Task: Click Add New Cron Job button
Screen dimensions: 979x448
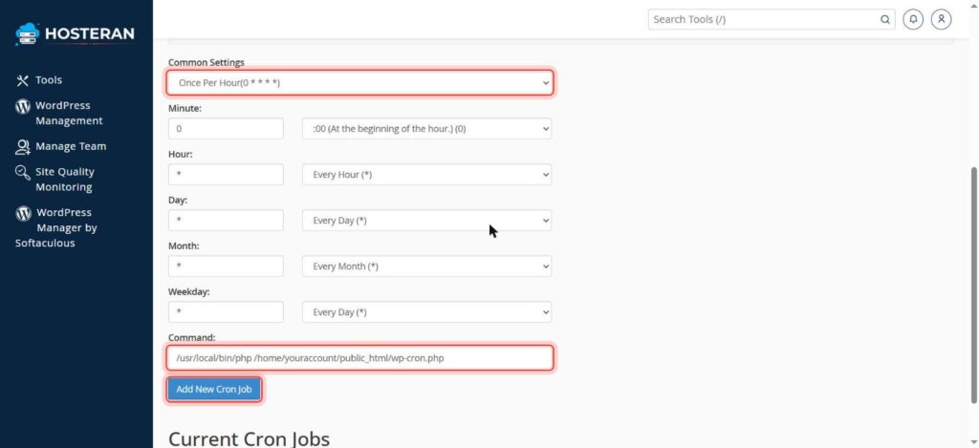Action: point(213,390)
